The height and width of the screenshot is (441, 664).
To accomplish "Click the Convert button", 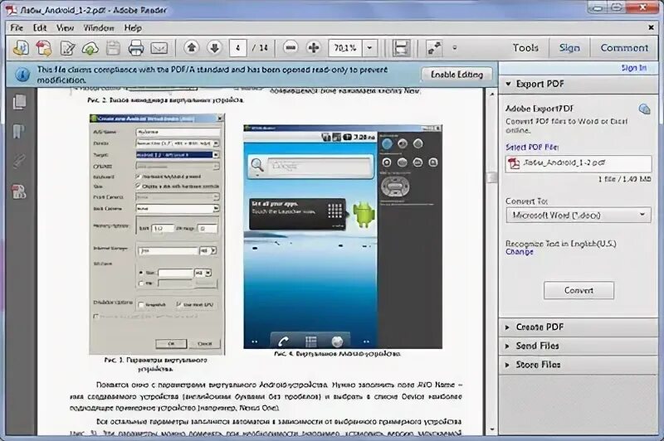I will click(579, 290).
